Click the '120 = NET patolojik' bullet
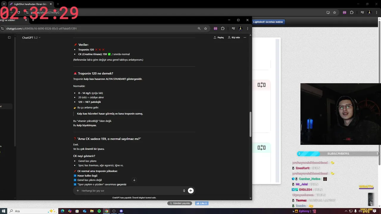 [x=90, y=102]
